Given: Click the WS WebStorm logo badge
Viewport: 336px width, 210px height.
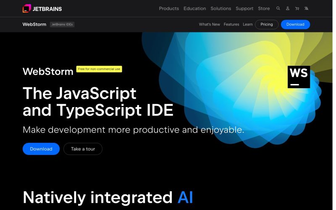Looking at the screenshot, I should [299, 77].
